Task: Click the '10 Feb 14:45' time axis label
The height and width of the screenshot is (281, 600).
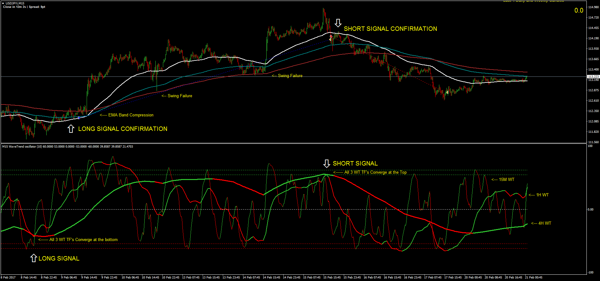Action: (150, 278)
